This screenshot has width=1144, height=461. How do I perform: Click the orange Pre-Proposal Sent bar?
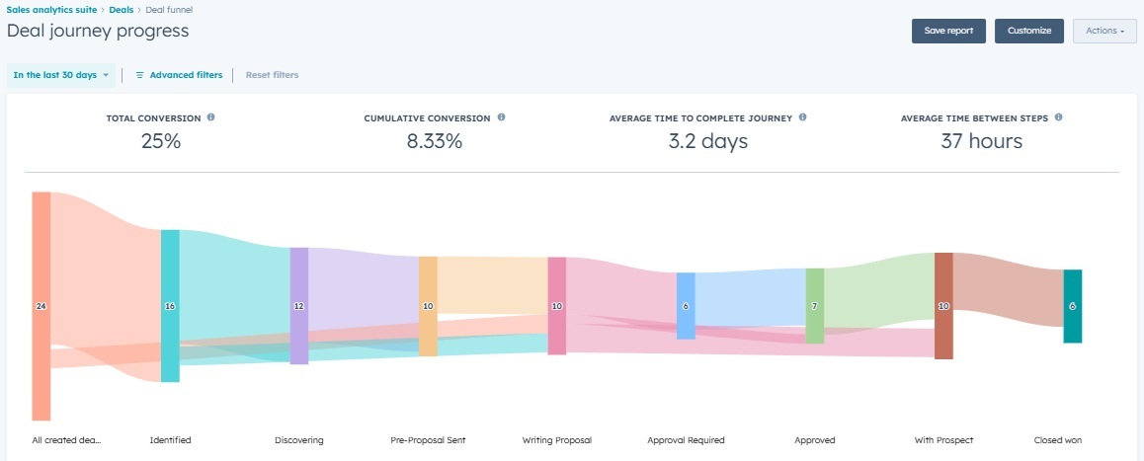[428, 306]
